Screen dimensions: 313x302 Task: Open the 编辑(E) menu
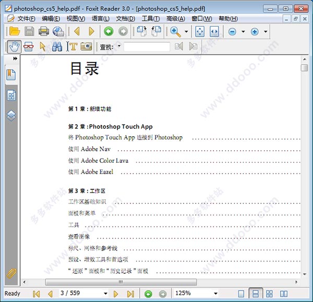(51, 19)
